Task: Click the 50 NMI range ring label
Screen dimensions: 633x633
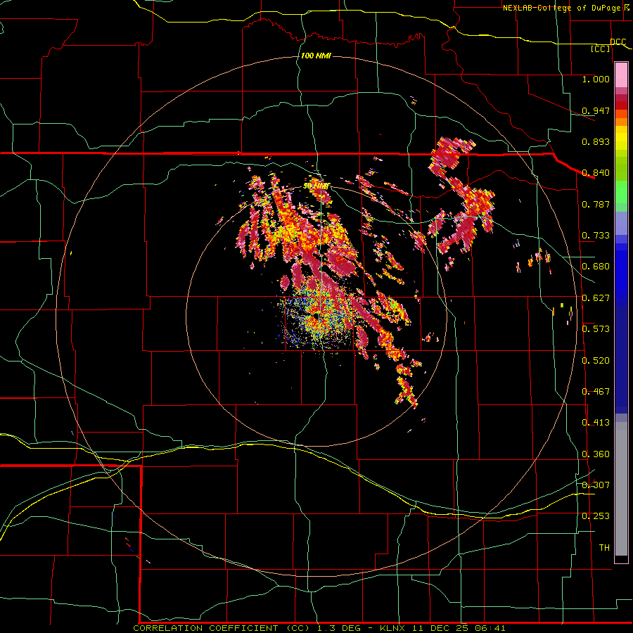Action: coord(316,186)
